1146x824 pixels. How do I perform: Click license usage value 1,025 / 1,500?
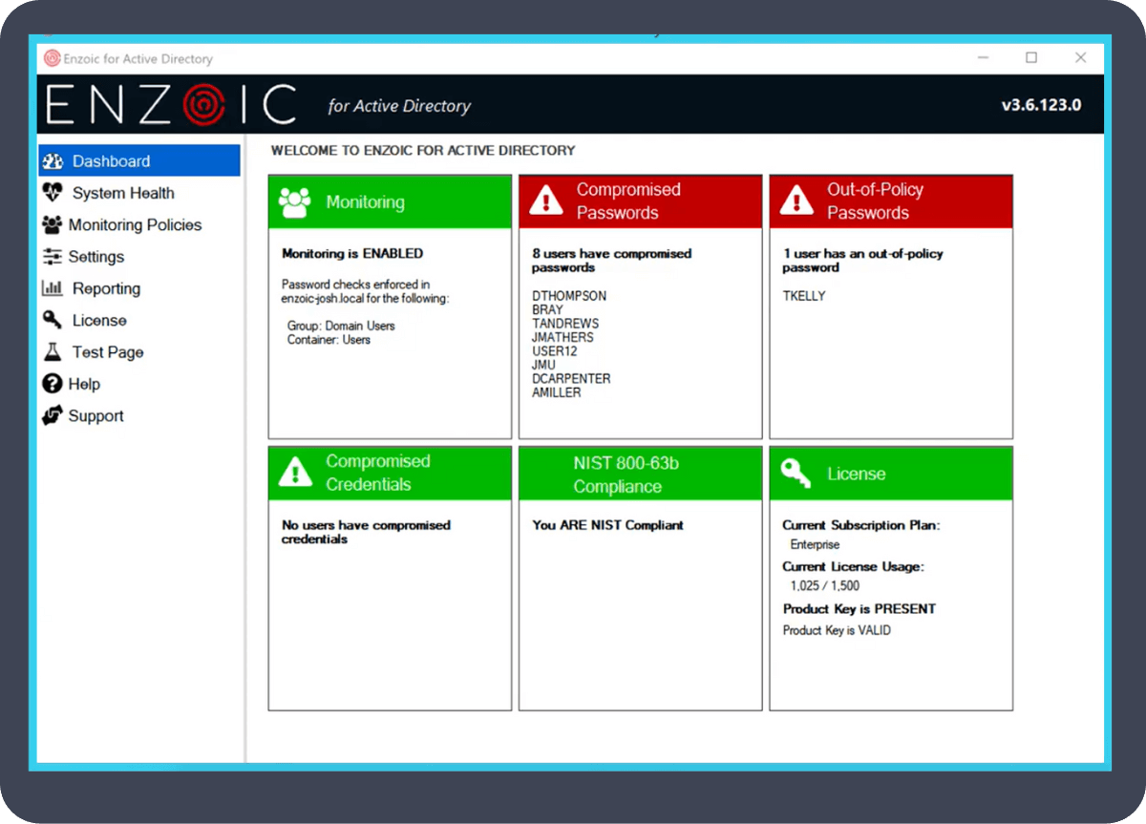click(x=825, y=586)
